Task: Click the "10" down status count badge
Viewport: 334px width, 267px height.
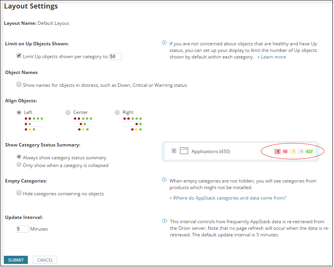Action: (x=286, y=151)
